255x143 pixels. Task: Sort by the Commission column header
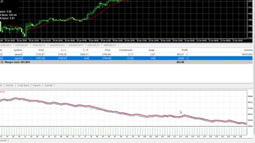126,50
